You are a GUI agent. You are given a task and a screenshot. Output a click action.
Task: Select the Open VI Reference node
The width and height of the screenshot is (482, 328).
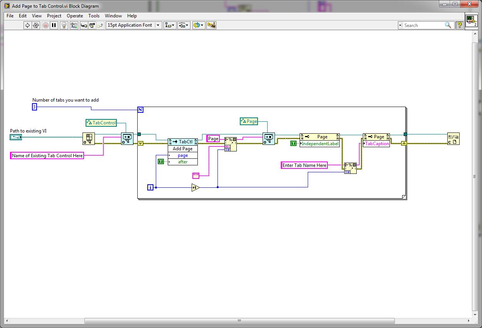[x=88, y=138]
